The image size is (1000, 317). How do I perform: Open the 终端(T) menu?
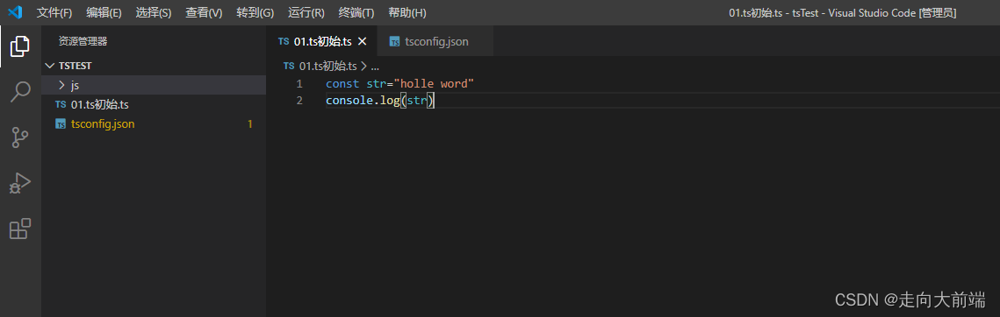pyautogui.click(x=356, y=13)
